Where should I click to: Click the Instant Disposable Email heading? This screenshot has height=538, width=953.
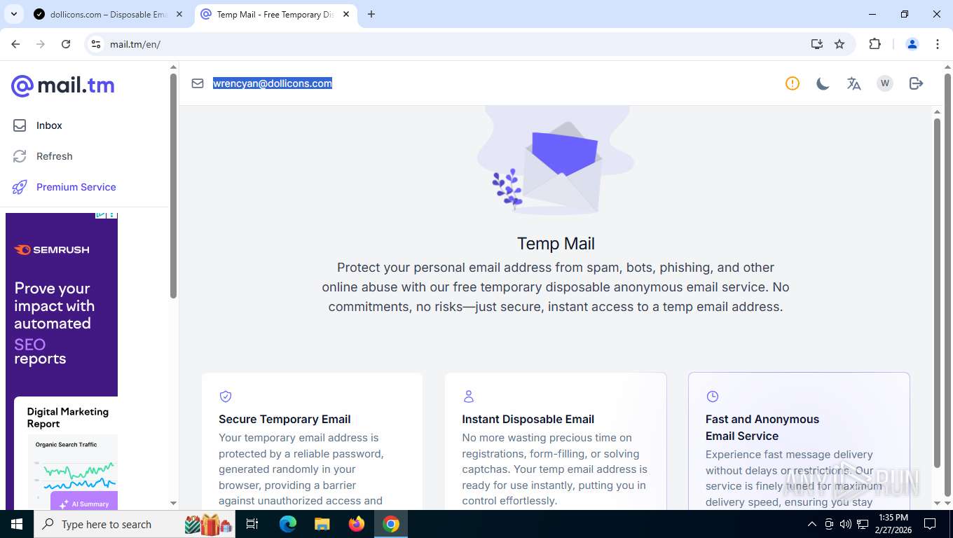pos(528,419)
